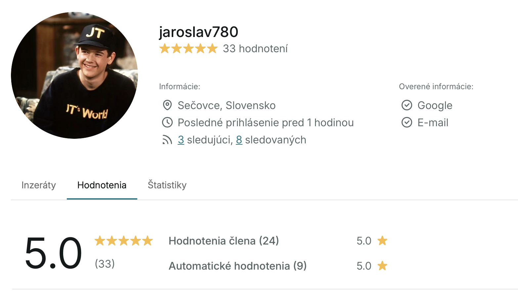Click the large 5.0 overall rating
The width and height of the screenshot is (518, 302).
(53, 253)
